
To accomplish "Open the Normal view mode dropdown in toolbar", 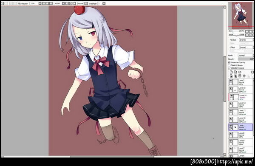I will pos(80,3).
